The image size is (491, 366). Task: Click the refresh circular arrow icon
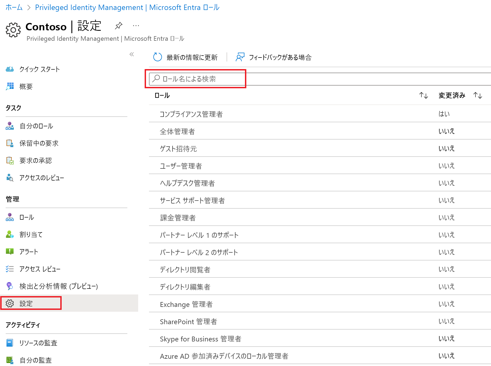[x=157, y=57]
